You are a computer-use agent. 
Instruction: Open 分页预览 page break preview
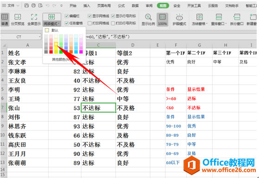(18, 19)
